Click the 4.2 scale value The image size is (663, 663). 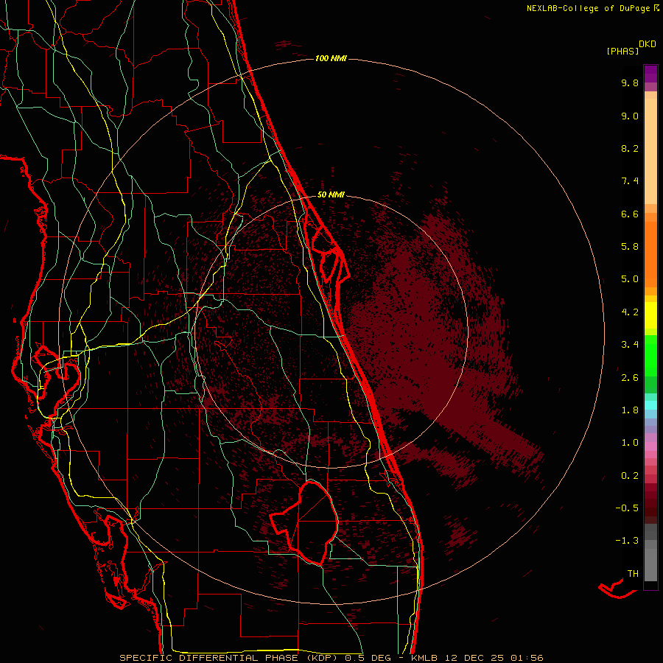(x=630, y=312)
